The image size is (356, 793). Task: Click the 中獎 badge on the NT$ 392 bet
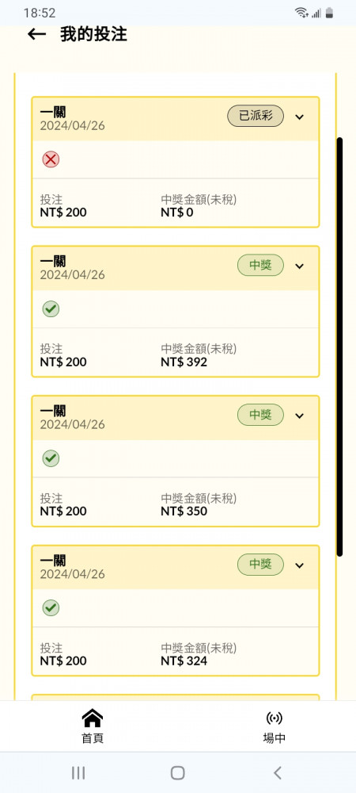pyautogui.click(x=261, y=266)
